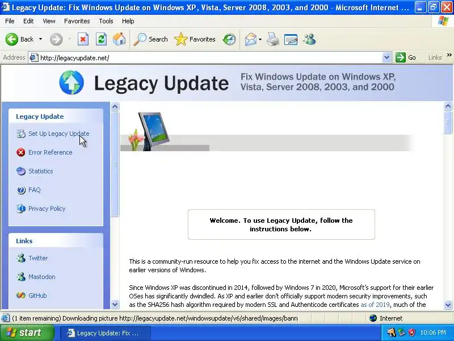Click the first system tray icon
Viewport: 454px width, 341px height.
pos(391,332)
